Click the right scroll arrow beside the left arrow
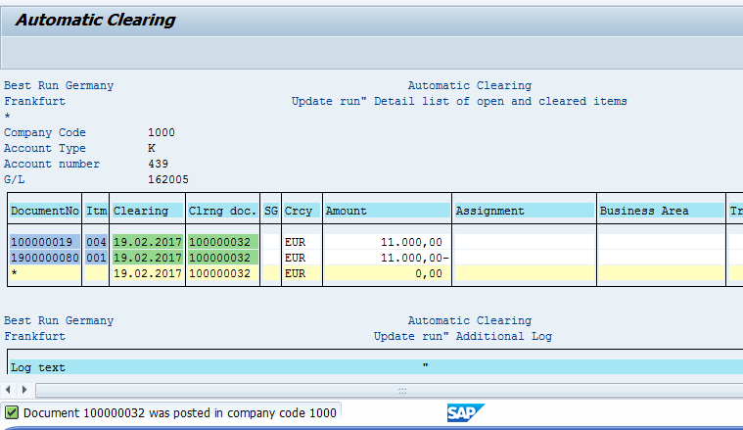743x430 pixels. [23, 390]
